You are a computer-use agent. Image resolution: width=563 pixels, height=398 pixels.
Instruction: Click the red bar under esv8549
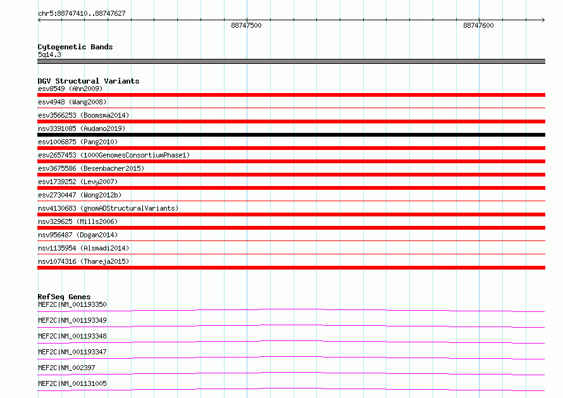pyautogui.click(x=291, y=95)
